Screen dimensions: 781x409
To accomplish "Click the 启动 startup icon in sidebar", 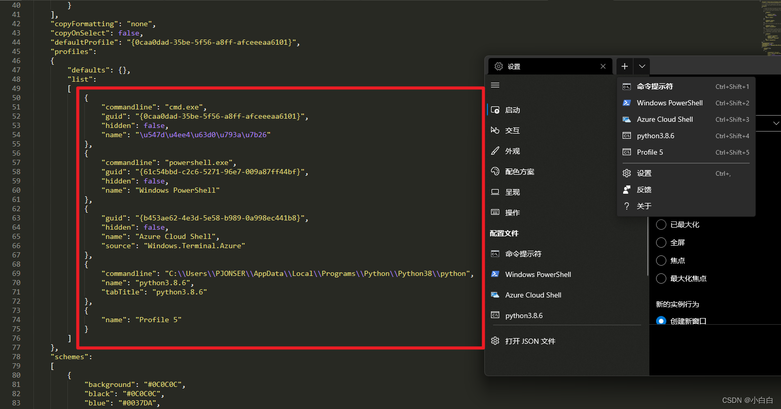I will (495, 110).
